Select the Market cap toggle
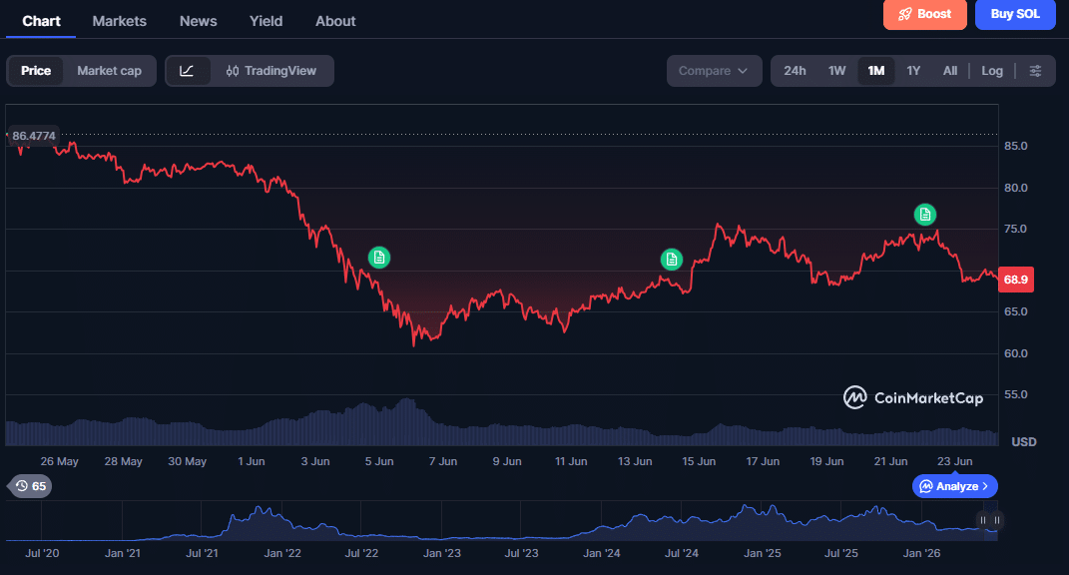 109,71
